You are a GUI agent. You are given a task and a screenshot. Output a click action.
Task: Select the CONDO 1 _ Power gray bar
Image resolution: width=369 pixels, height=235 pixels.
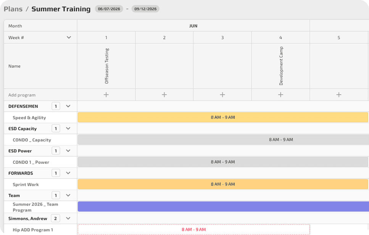(x=223, y=162)
